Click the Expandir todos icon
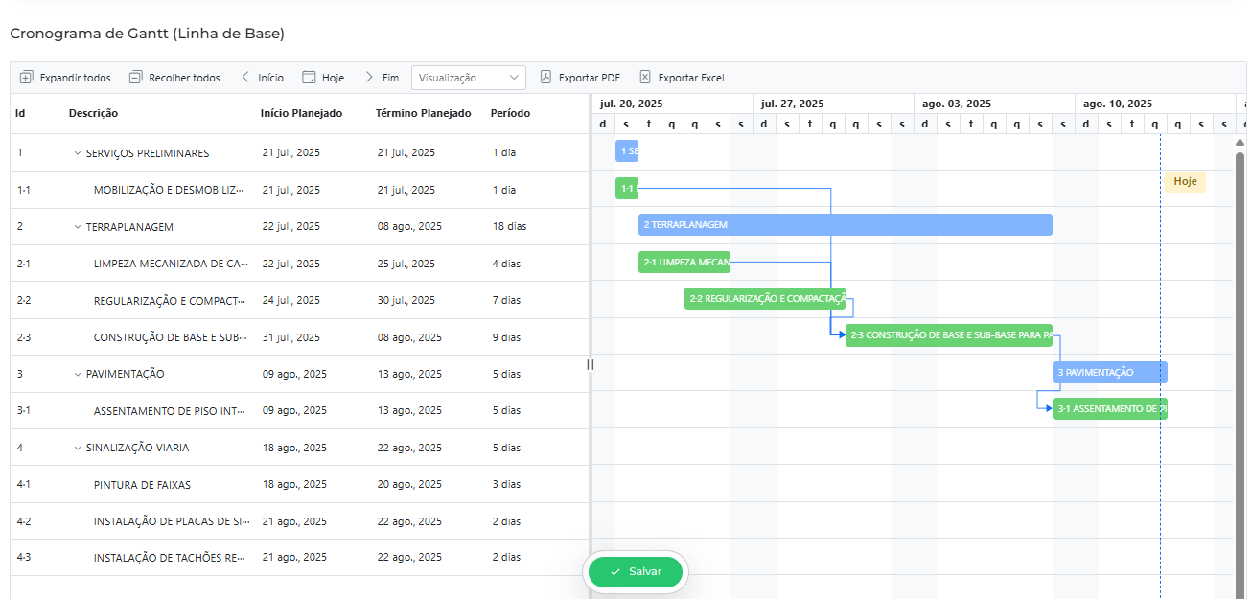Viewport: 1252px width, 599px height. pyautogui.click(x=27, y=78)
